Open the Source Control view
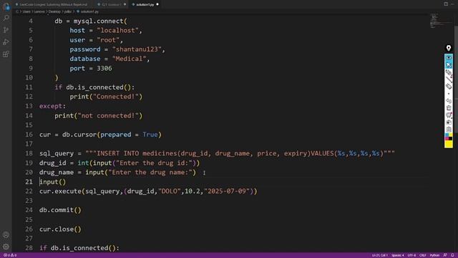Screen dimensions: 458x258 (x=6, y=30)
